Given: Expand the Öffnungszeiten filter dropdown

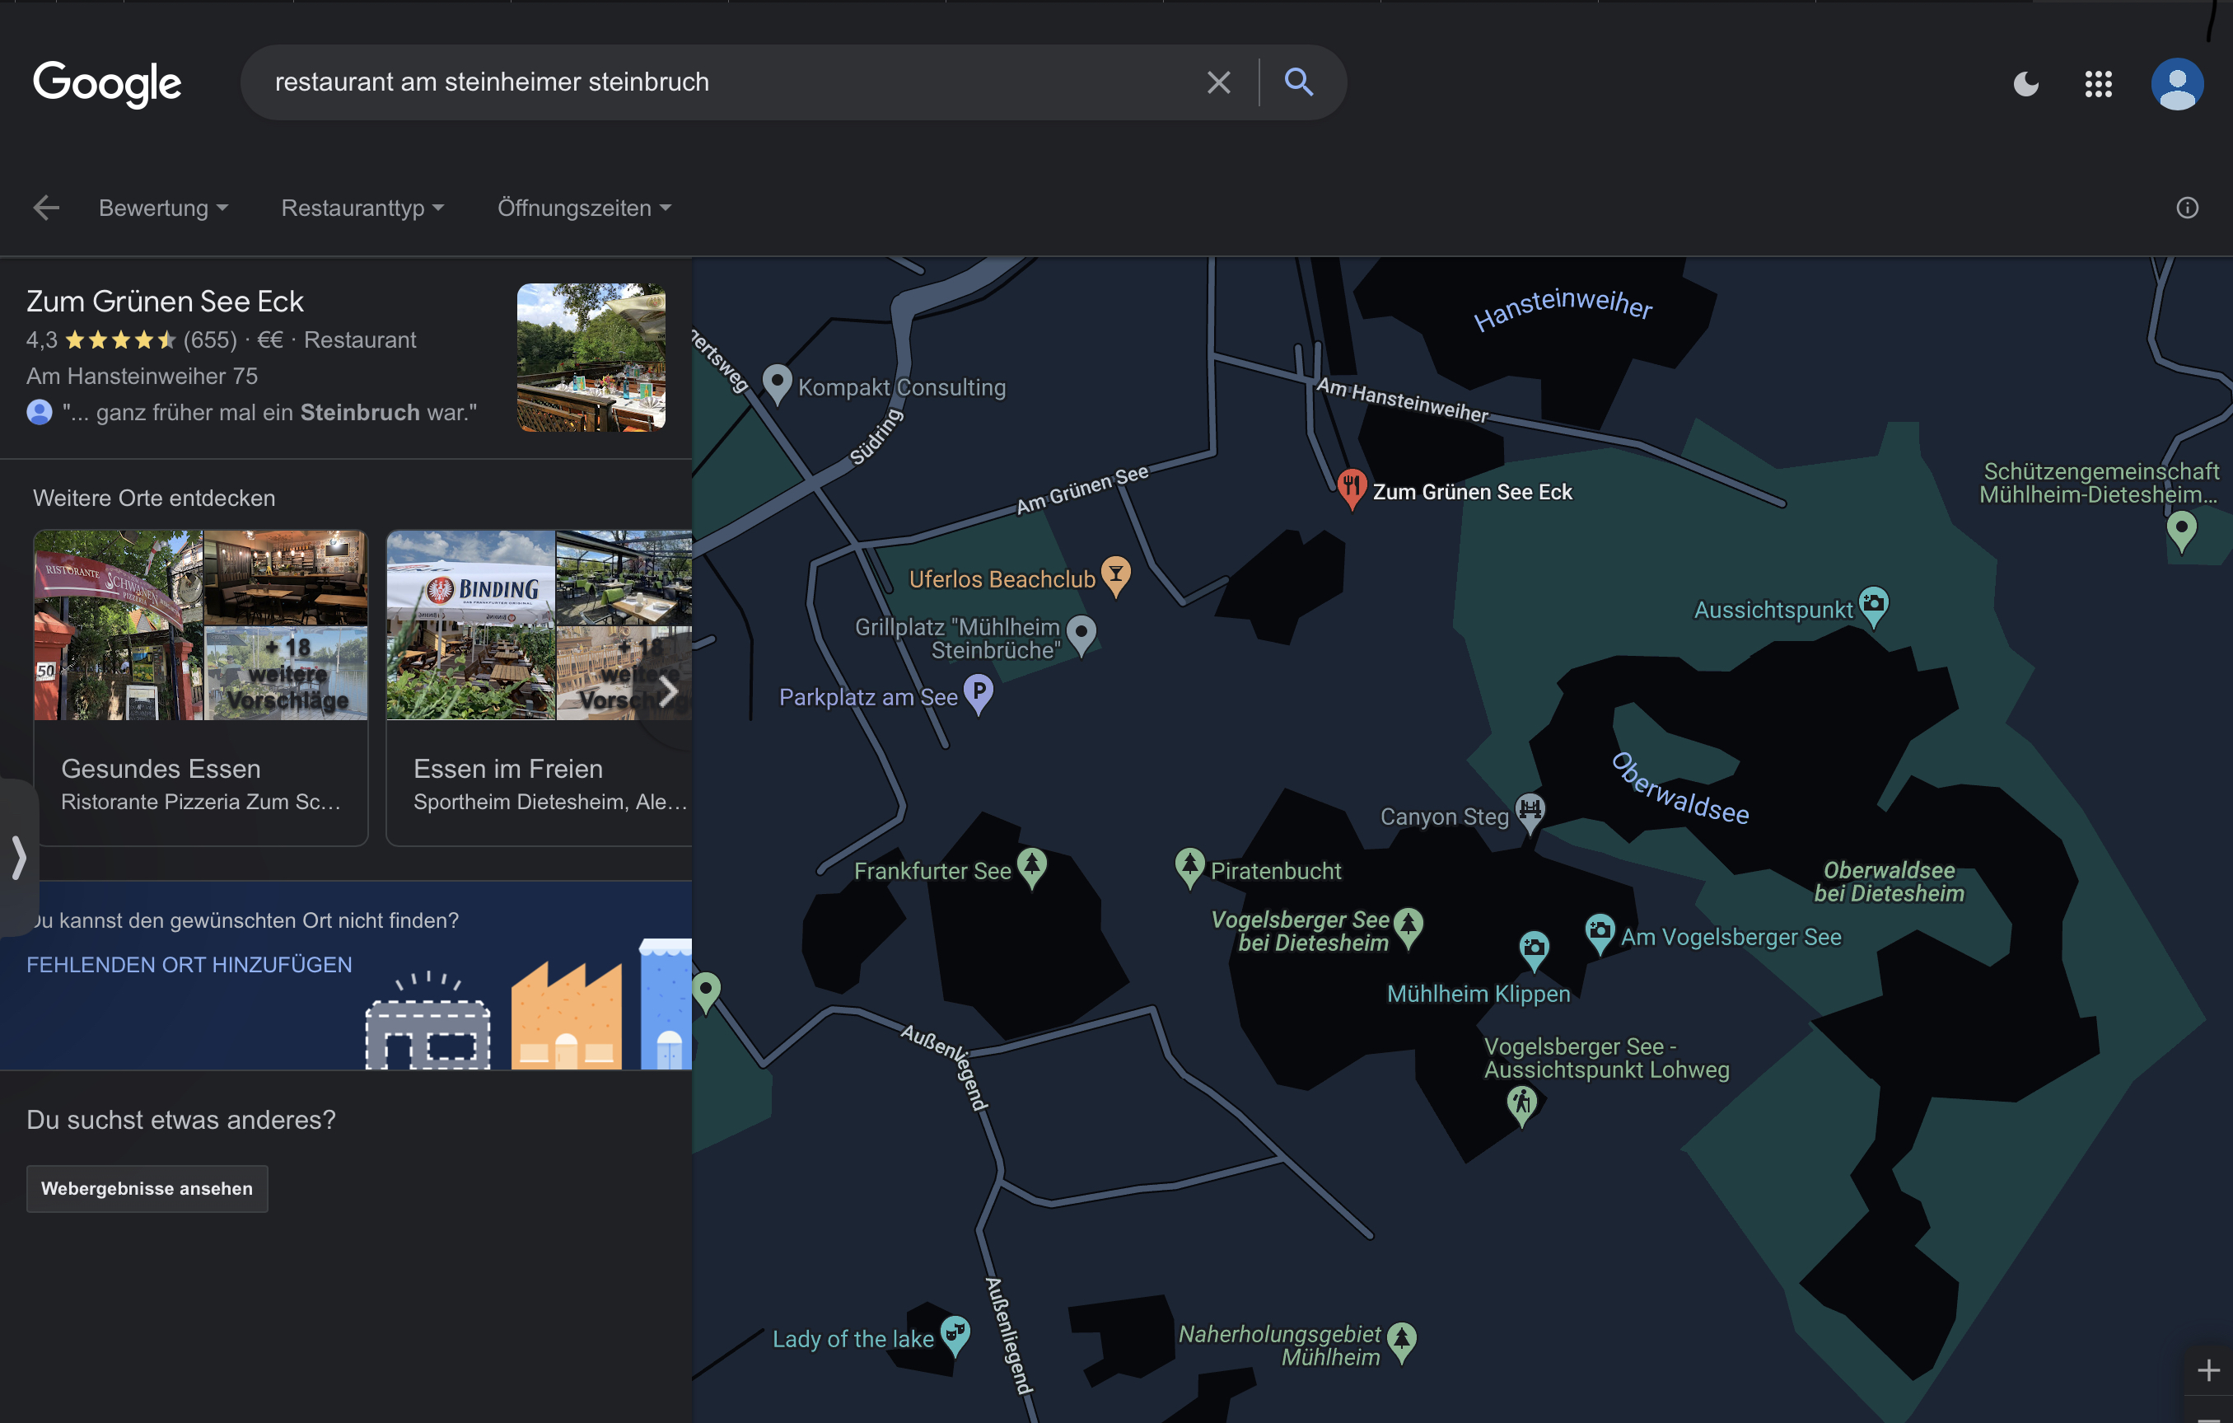Looking at the screenshot, I should (x=583, y=208).
